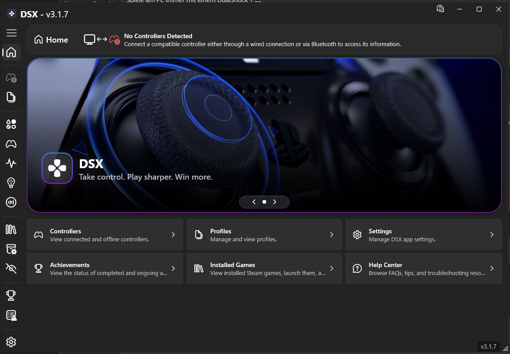Click the controller disconnected warning icon in header
This screenshot has height=354, width=510.
114,39
